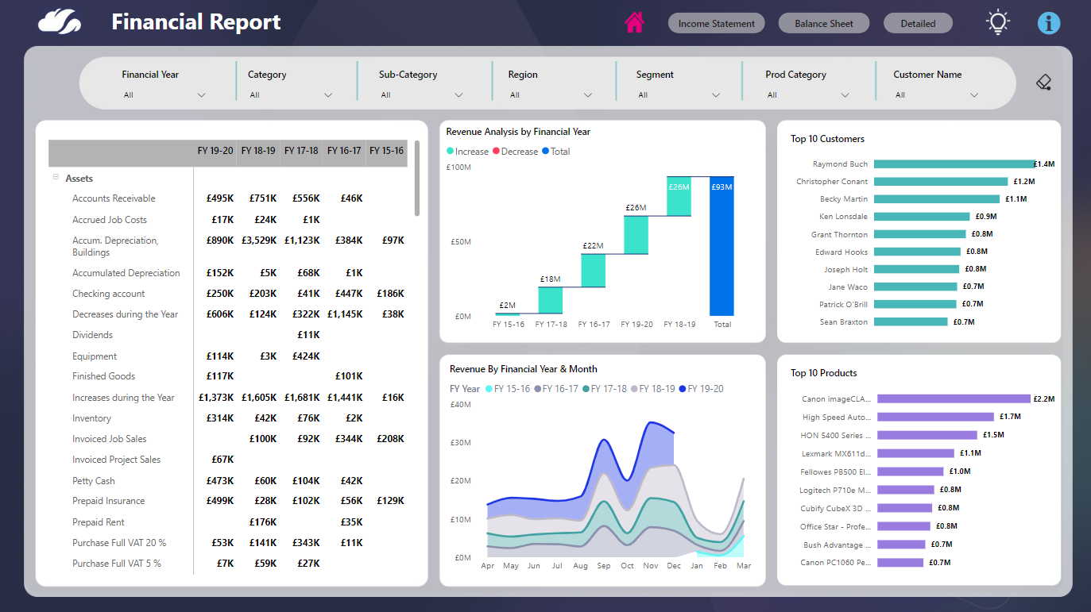Select the Invoiced Project Sales row

click(116, 460)
